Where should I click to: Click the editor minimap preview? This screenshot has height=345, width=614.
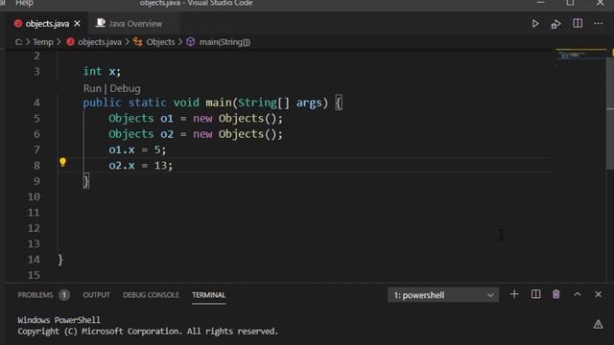pyautogui.click(x=581, y=55)
